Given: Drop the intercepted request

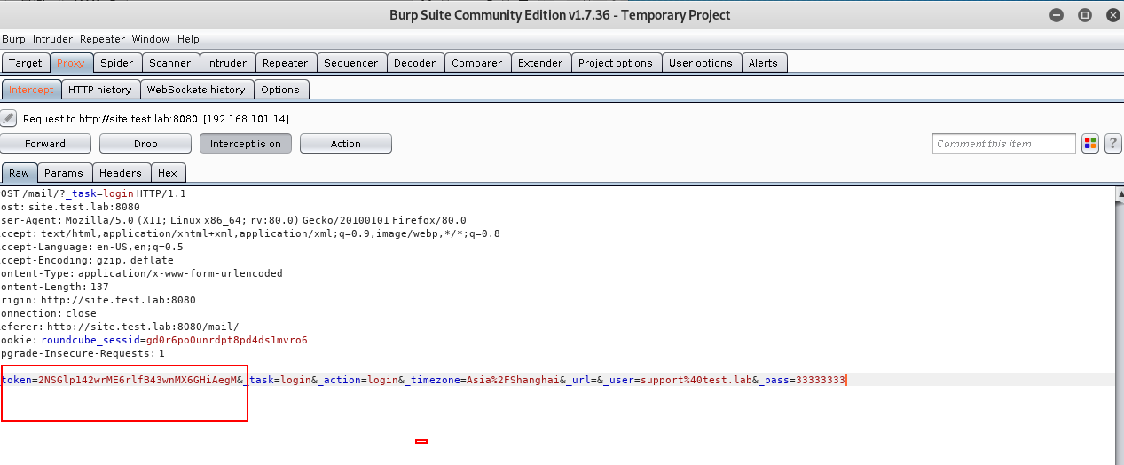Looking at the screenshot, I should (x=145, y=144).
